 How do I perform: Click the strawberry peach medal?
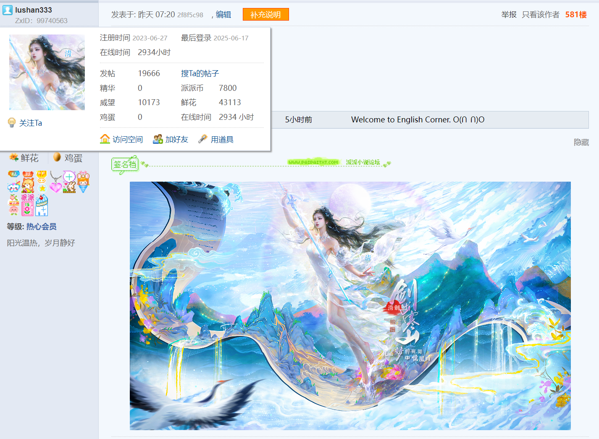click(14, 205)
